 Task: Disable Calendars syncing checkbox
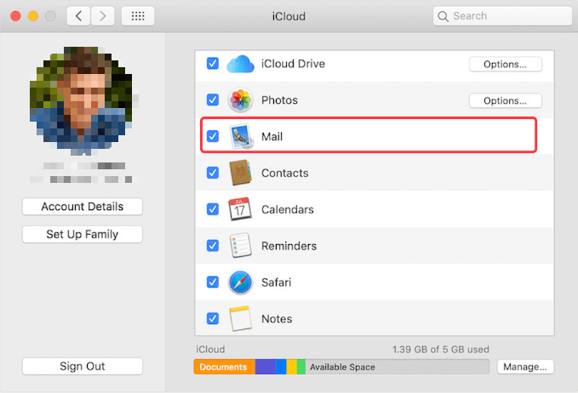[212, 209]
